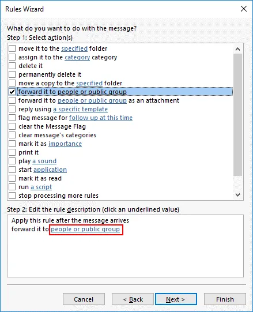
Task: Tick the 'print it' action checkbox
Action: pyautogui.click(x=12, y=152)
